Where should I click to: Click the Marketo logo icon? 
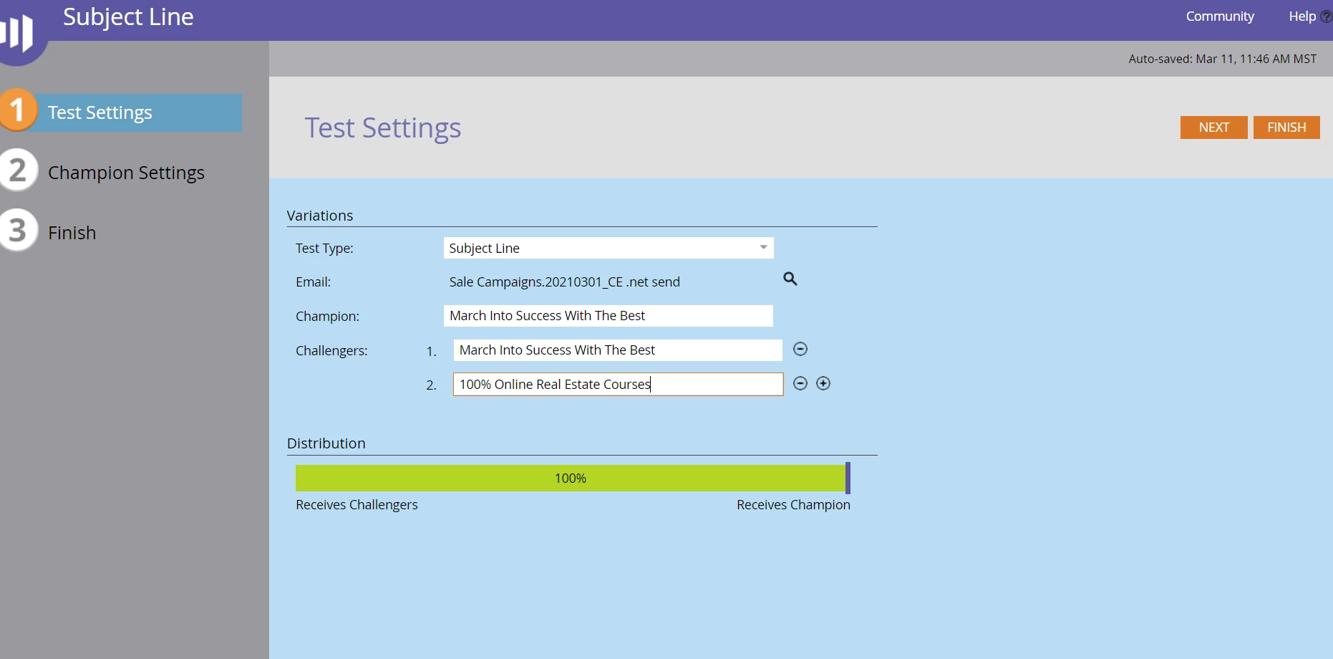click(x=19, y=33)
